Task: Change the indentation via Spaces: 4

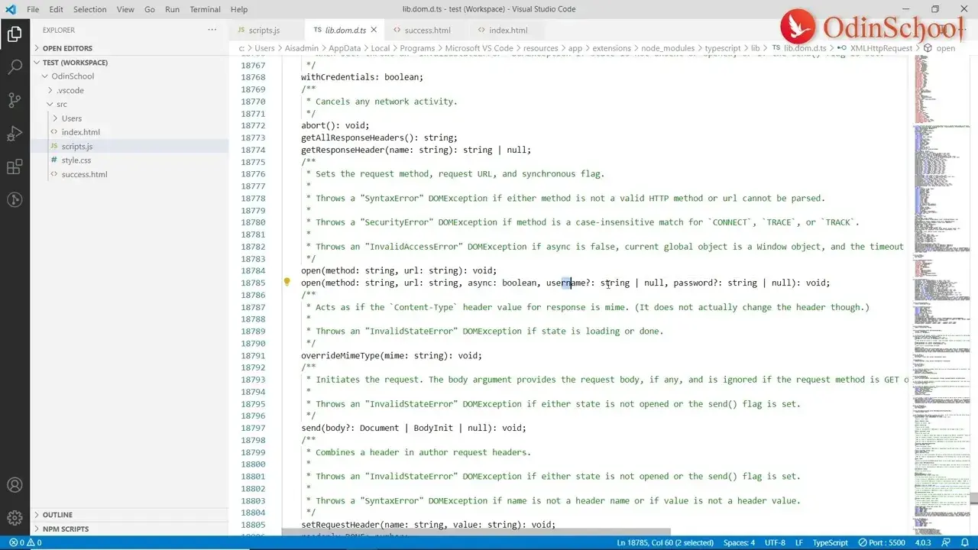Action: click(738, 542)
